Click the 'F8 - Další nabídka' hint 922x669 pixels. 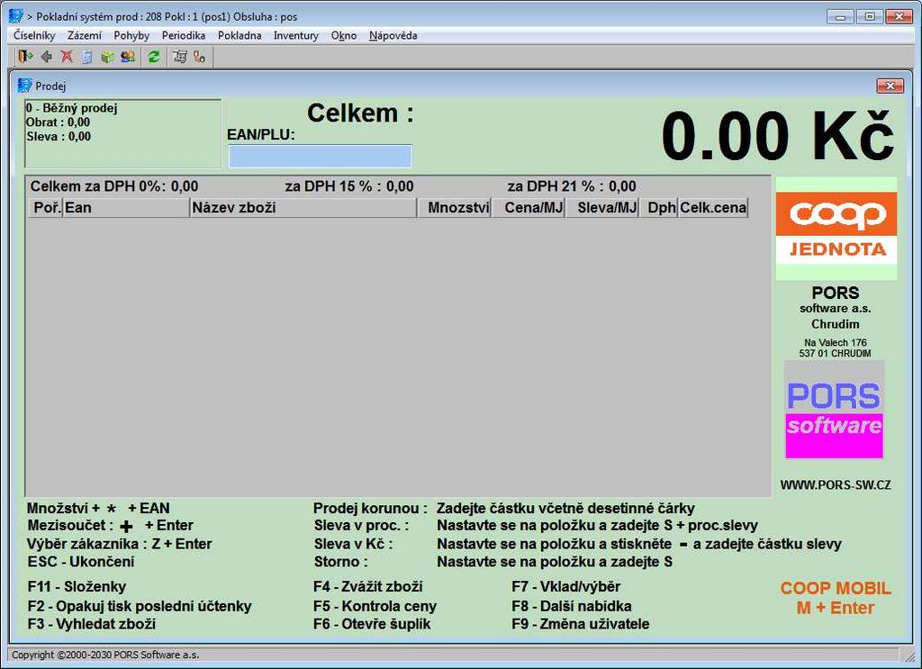coord(572,606)
